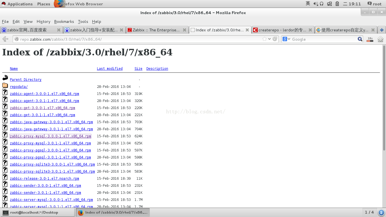
Task: Download zabbix-java-gateway-3.0.0-1.el7.x86_64.rpm
Action: point(51,122)
